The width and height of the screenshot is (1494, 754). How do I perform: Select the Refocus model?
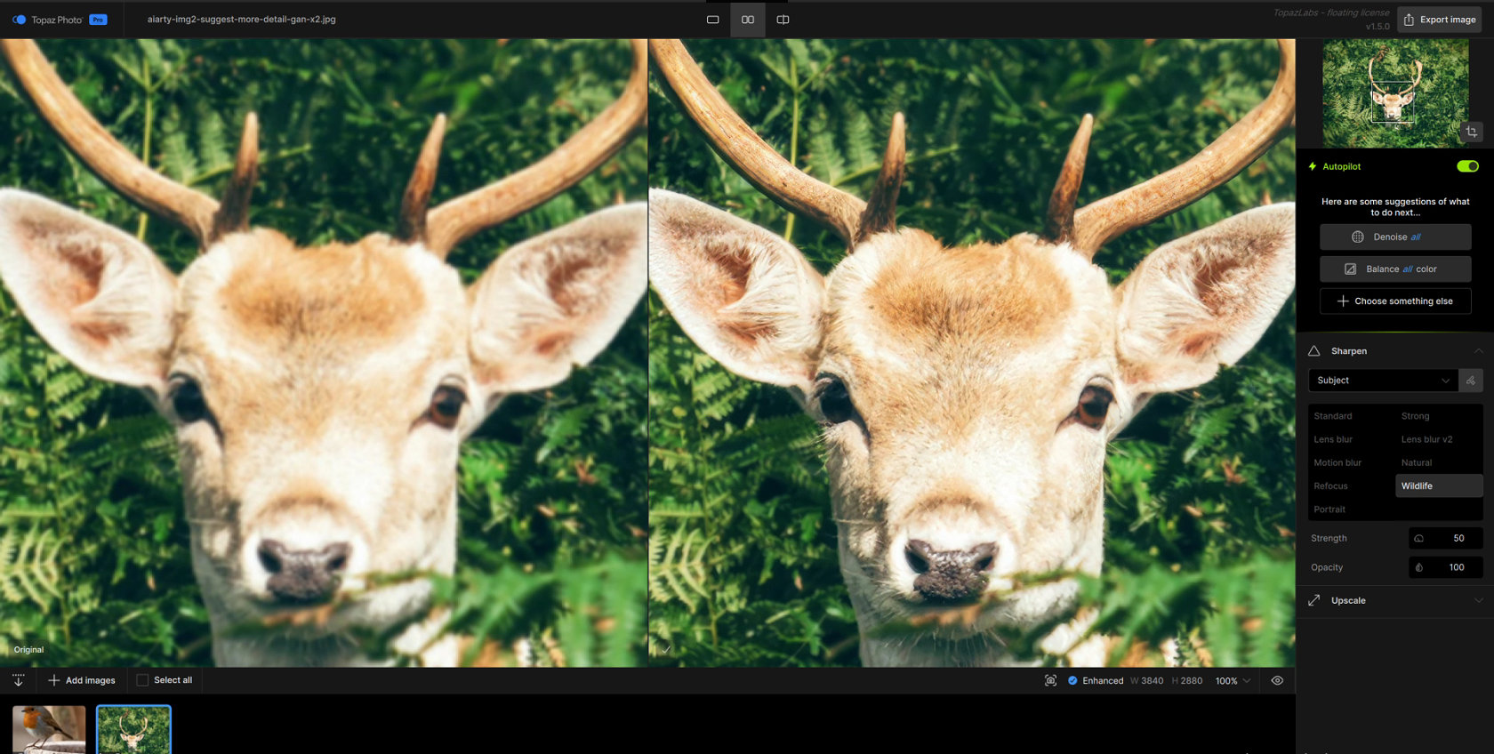click(x=1331, y=486)
